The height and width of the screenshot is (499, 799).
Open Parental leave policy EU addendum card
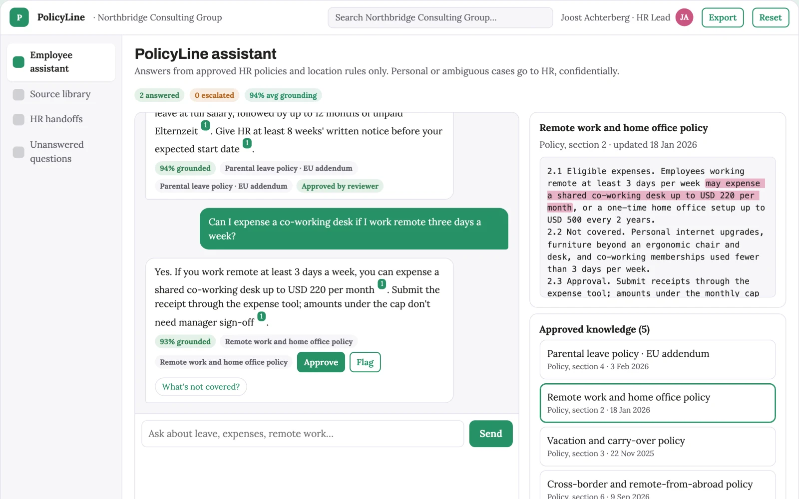[x=657, y=359]
